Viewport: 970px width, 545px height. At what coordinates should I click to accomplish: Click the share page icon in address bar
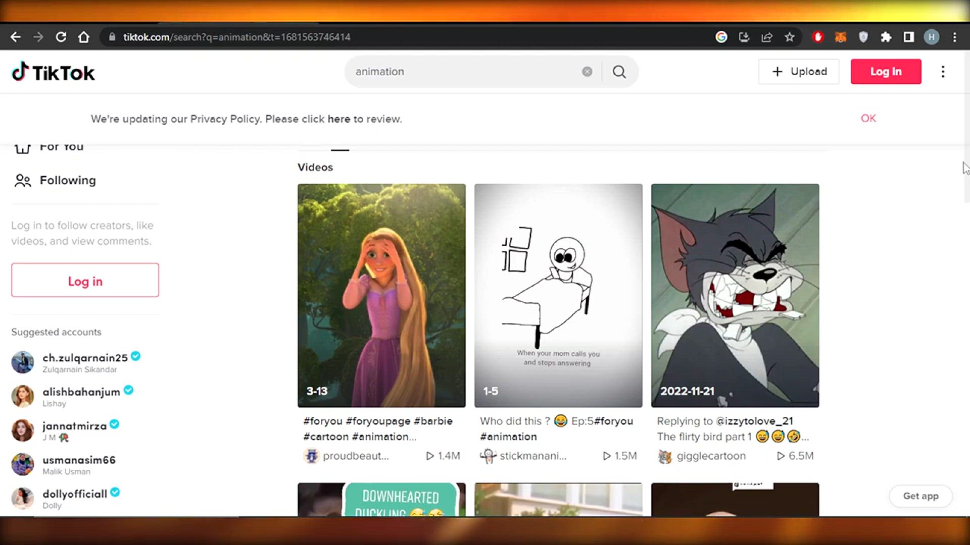[767, 37]
